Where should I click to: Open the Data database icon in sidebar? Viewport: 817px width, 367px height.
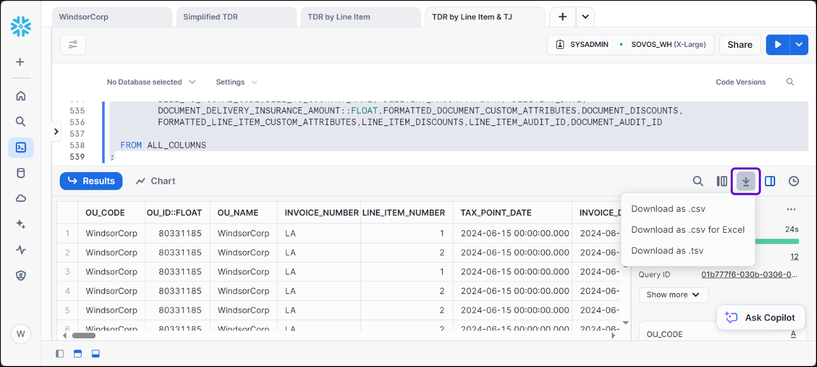pyautogui.click(x=21, y=173)
